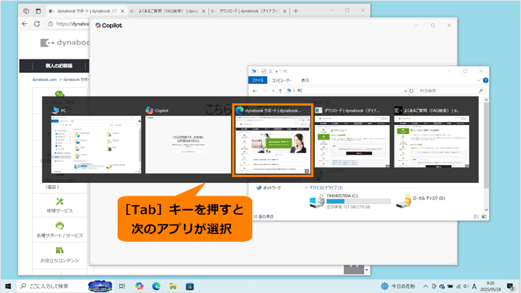The height and width of the screenshot is (293, 521).
Task: Expand the address bar history dropdown
Action: pyautogui.click(x=405, y=91)
